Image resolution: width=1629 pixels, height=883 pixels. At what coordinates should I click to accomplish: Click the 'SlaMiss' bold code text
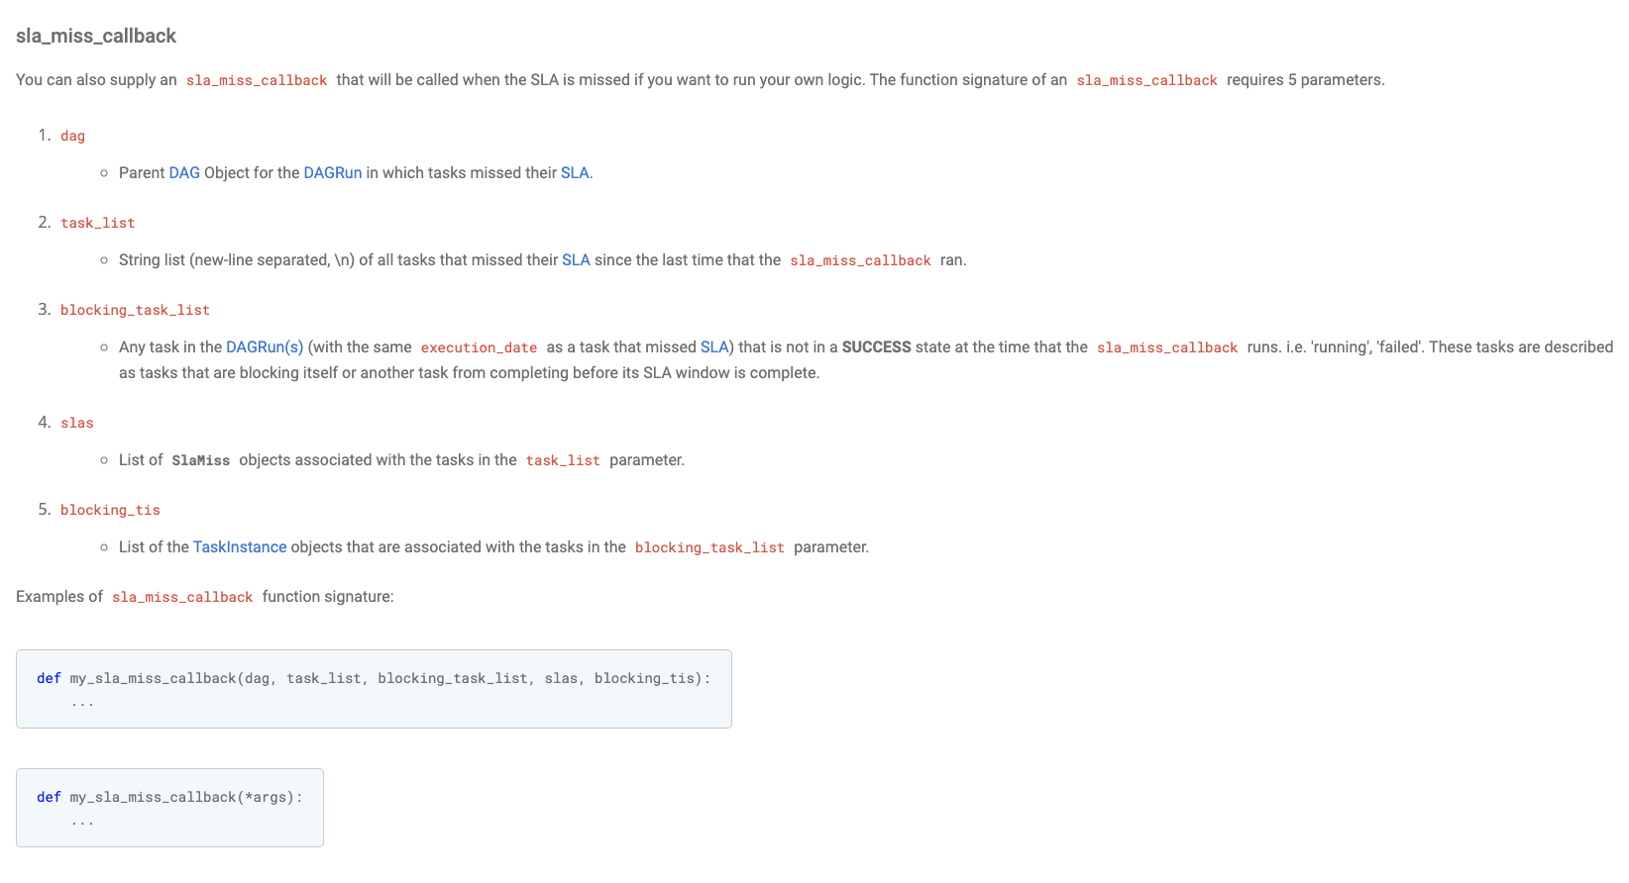point(201,460)
